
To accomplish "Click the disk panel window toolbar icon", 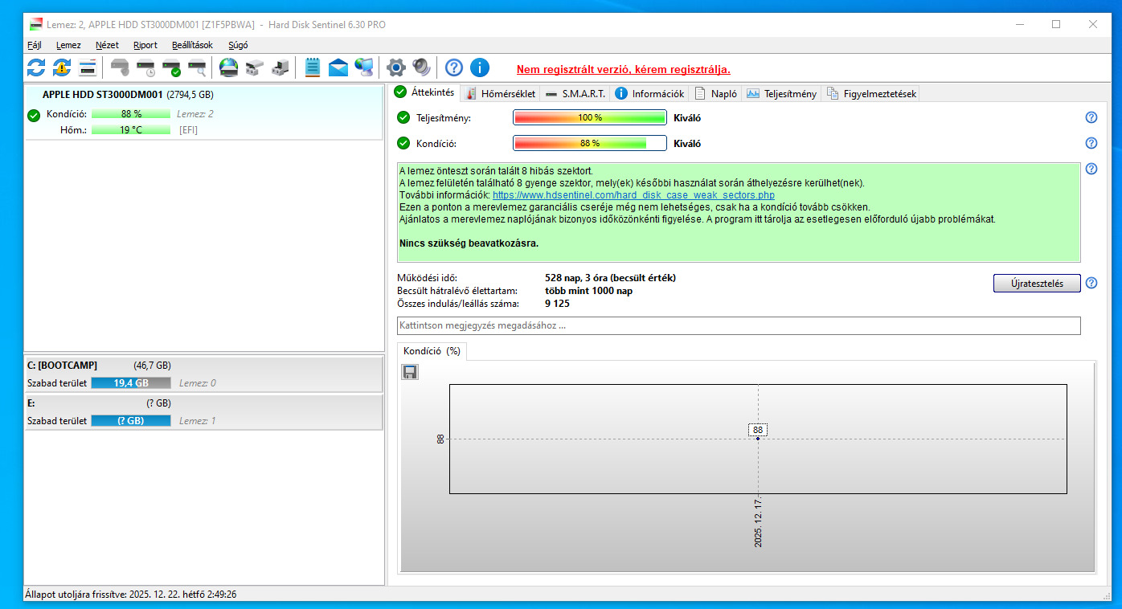I will (88, 67).
